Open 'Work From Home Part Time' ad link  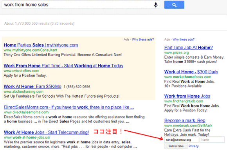point(63,66)
